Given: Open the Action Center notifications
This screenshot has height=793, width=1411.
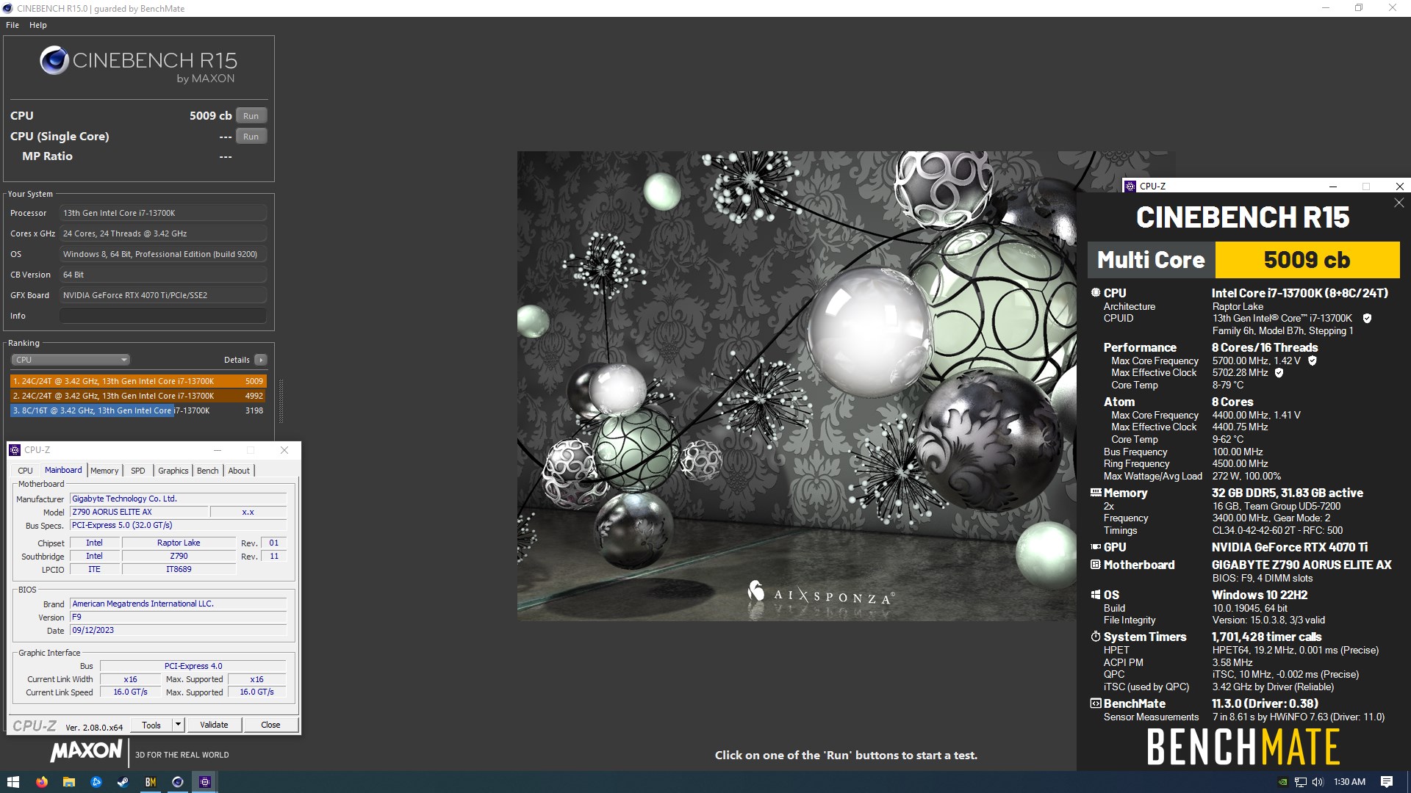Looking at the screenshot, I should (1387, 782).
